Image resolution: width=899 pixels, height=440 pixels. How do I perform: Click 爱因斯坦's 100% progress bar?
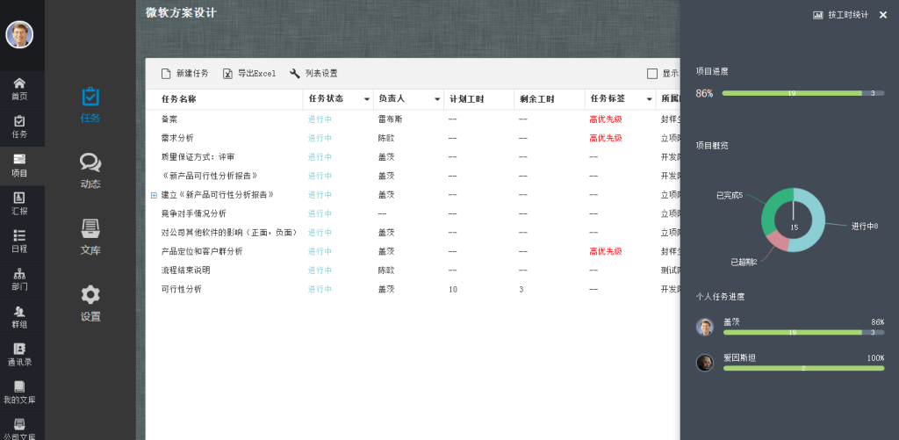[804, 368]
